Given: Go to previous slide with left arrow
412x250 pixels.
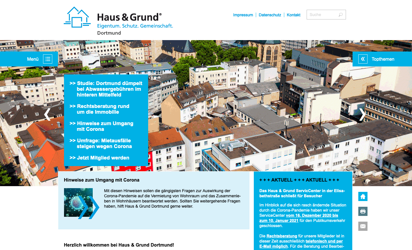Looking at the screenshot, I should [x=47, y=115].
